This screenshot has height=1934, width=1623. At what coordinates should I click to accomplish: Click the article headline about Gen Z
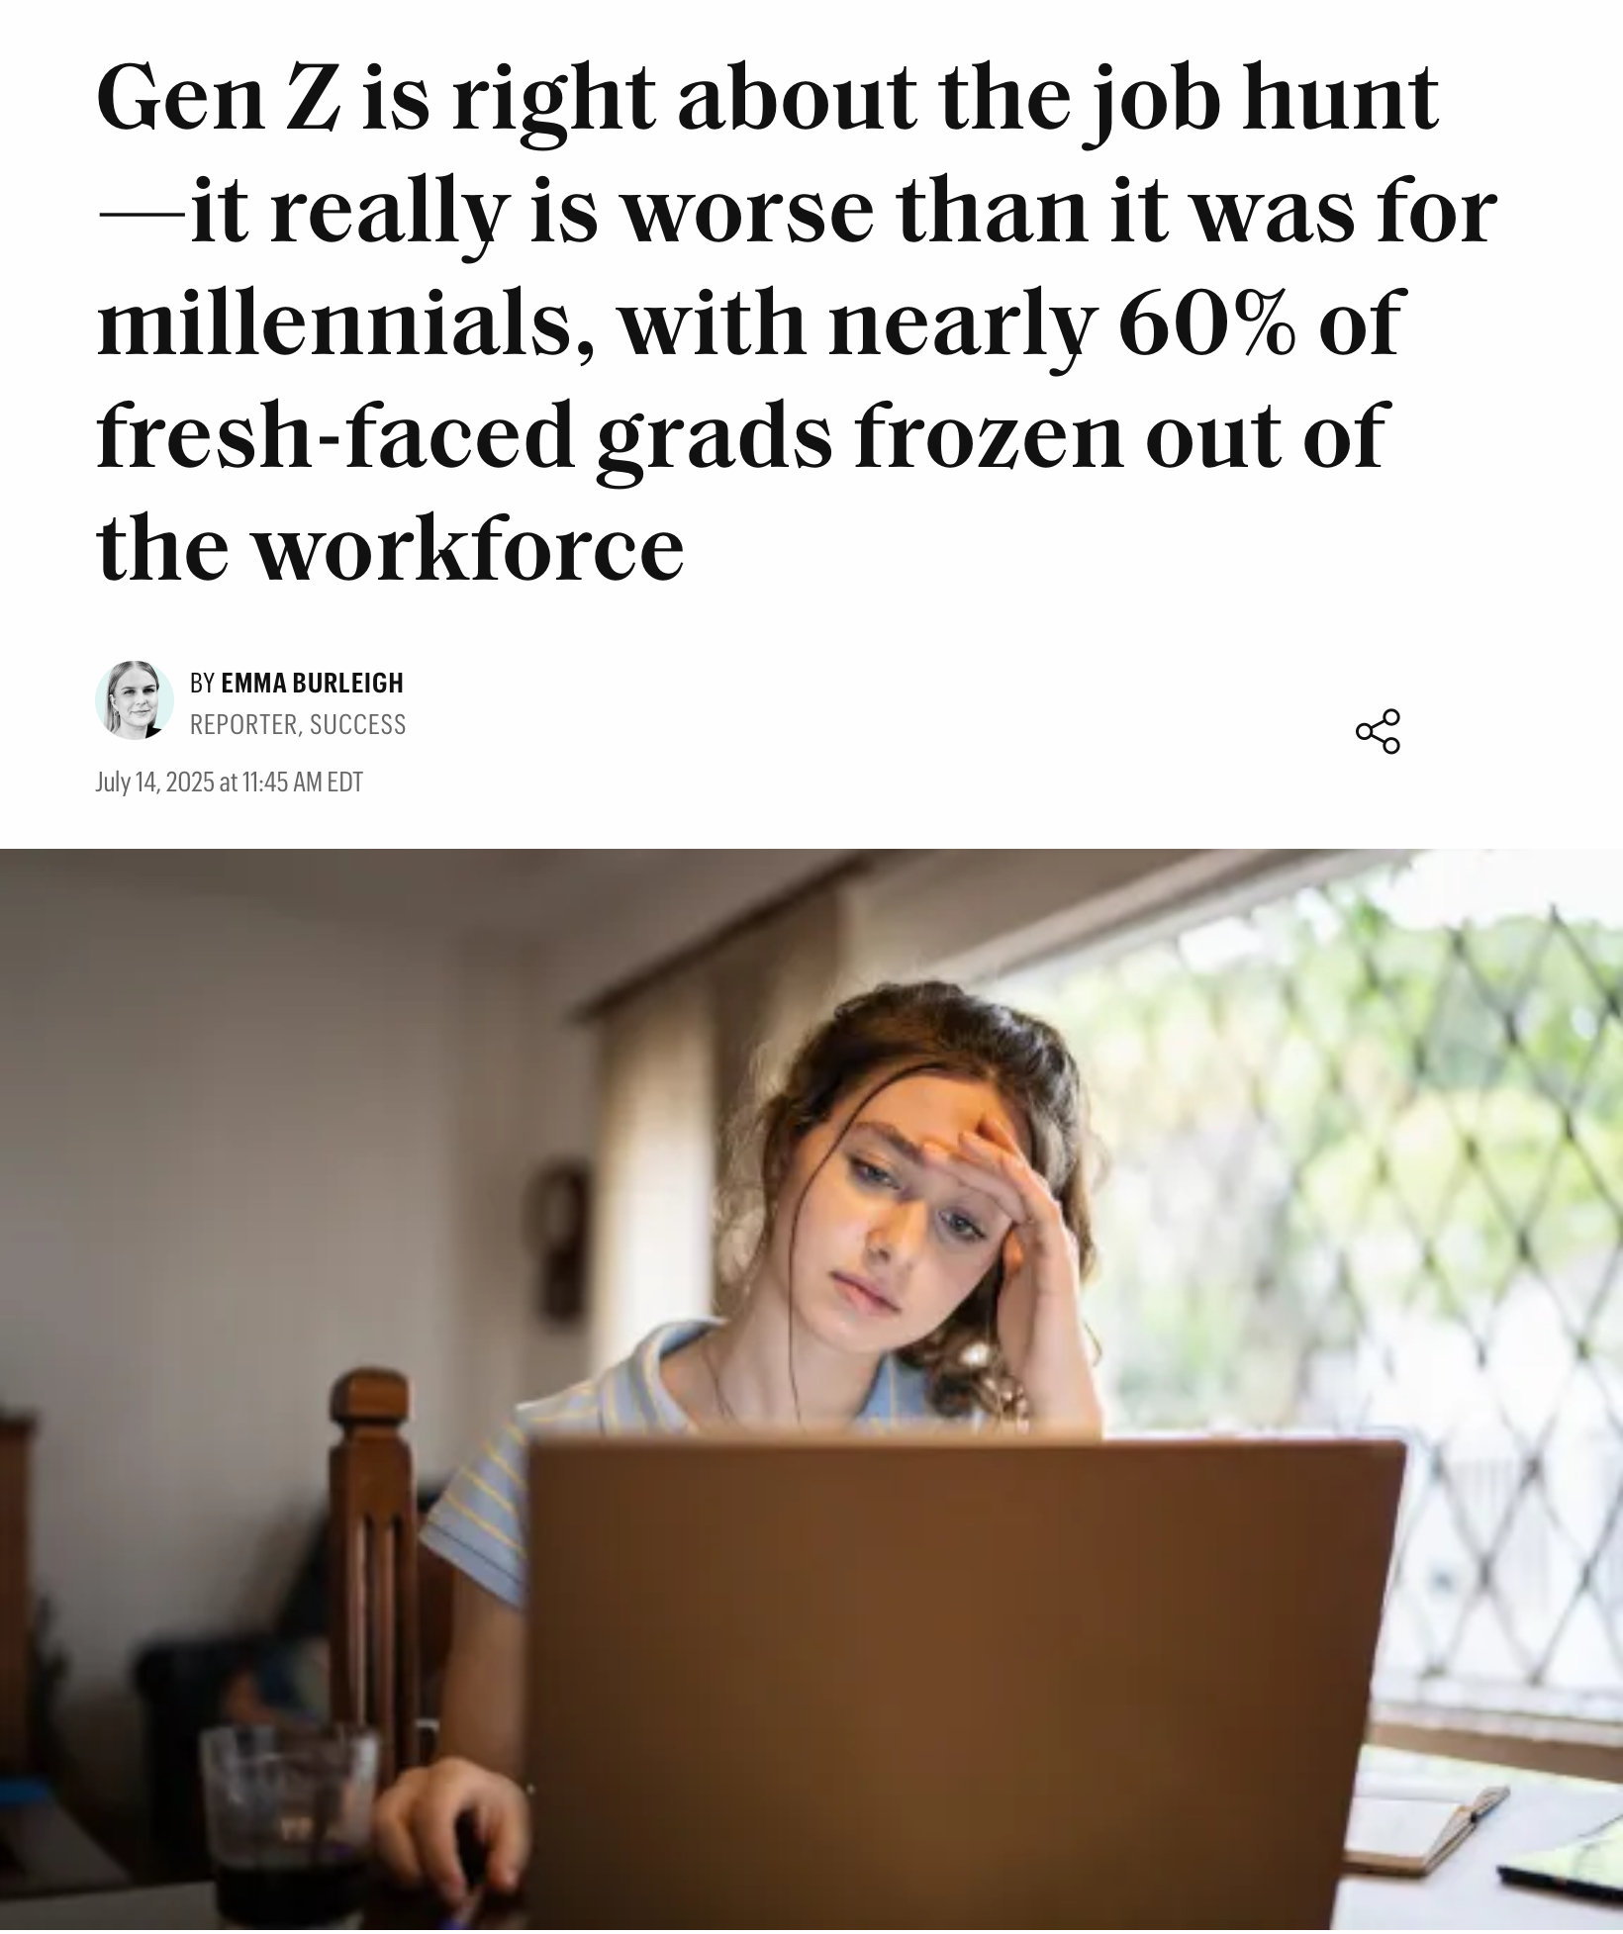tap(798, 322)
